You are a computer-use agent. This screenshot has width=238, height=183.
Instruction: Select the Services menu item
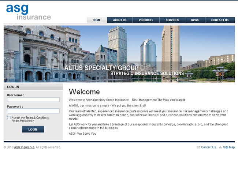[172, 20]
